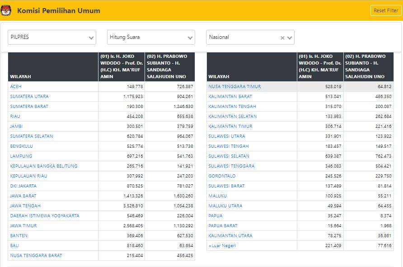Open the GORONTALO link

(x=222, y=176)
